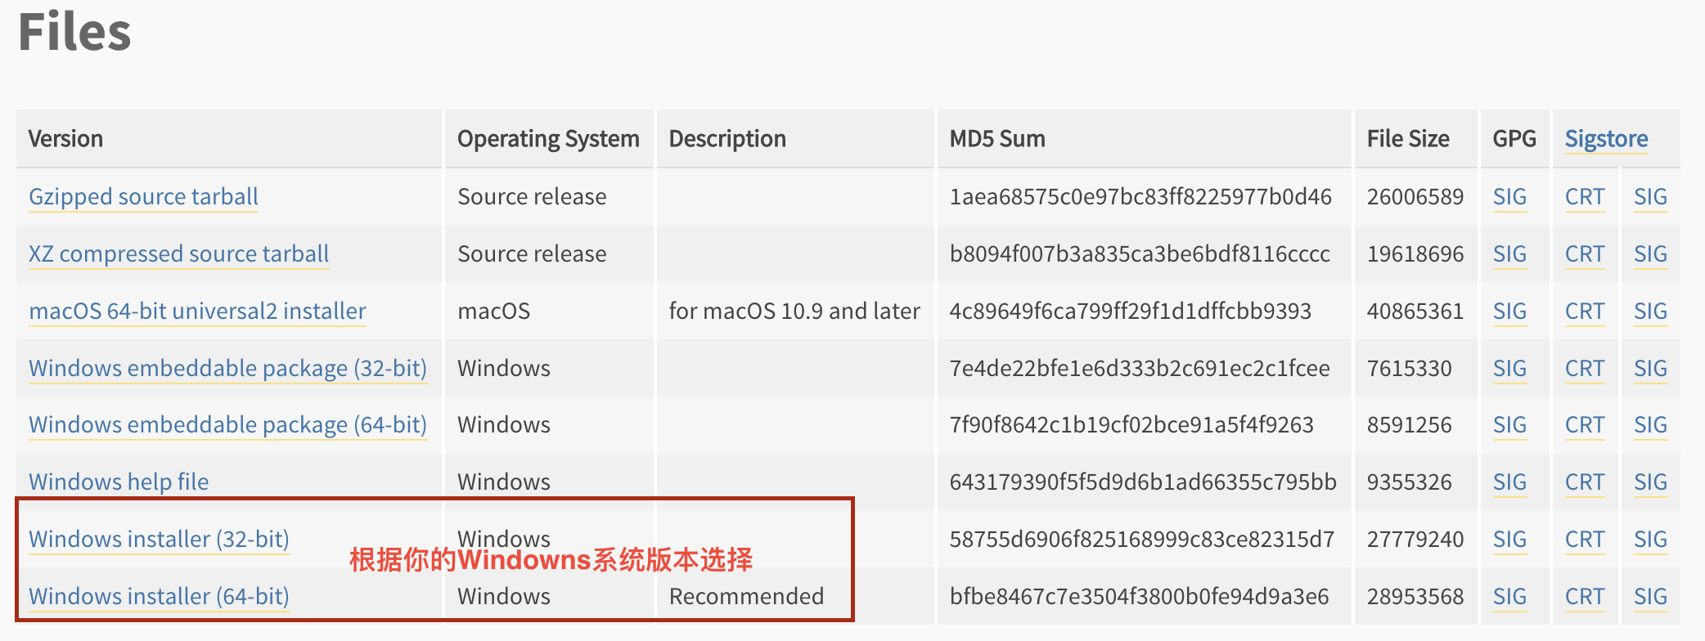
Task: Click GPG SIG for Windows embeddable 32-bit
Action: click(1509, 369)
